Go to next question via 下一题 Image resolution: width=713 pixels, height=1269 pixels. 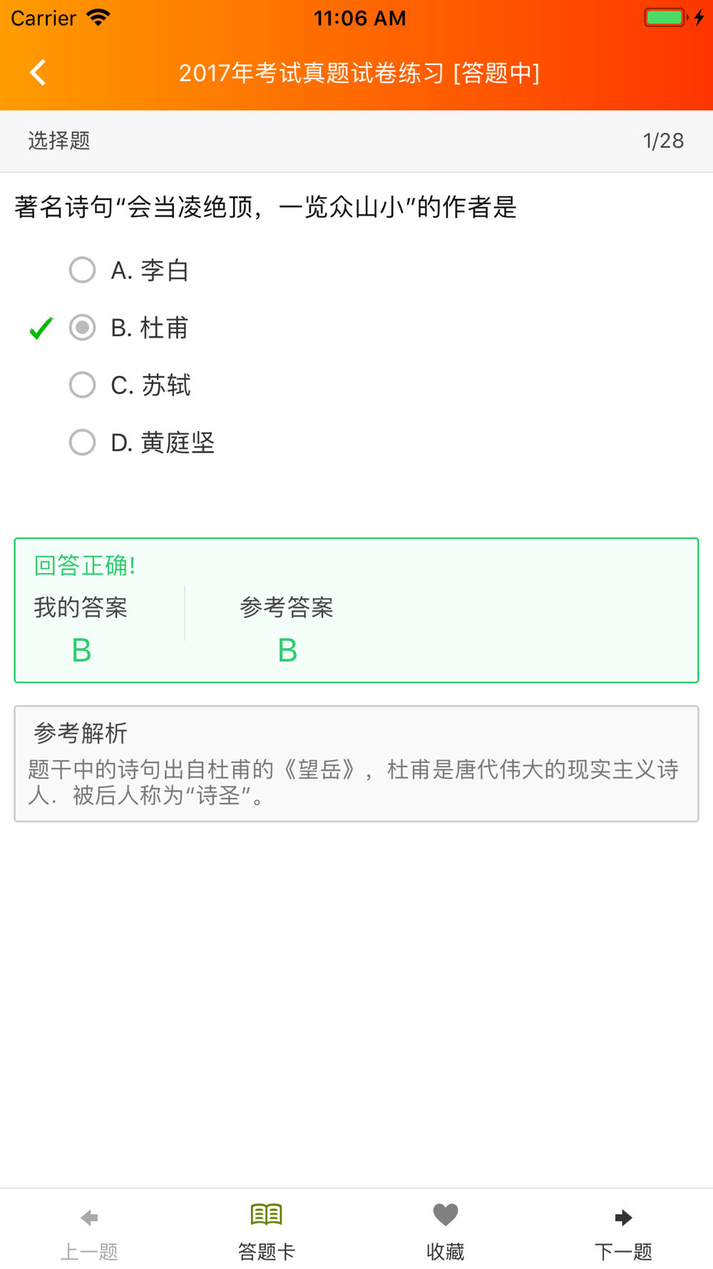pyautogui.click(x=623, y=1251)
